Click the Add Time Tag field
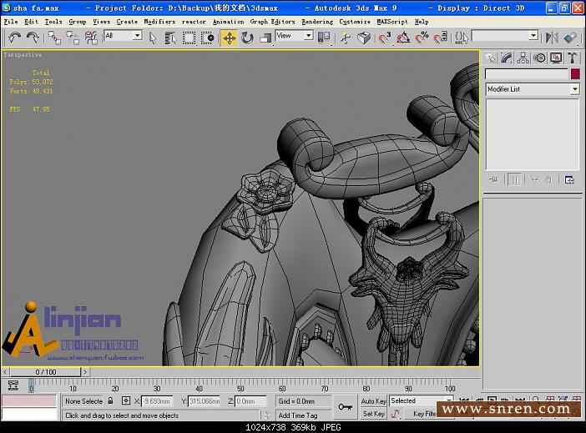 pos(298,415)
